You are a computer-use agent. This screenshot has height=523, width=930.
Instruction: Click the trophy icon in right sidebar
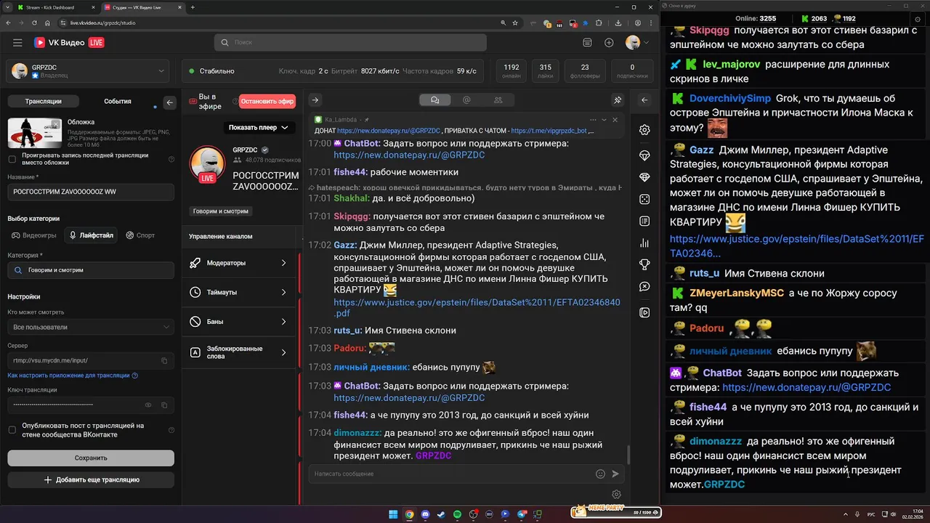click(644, 264)
